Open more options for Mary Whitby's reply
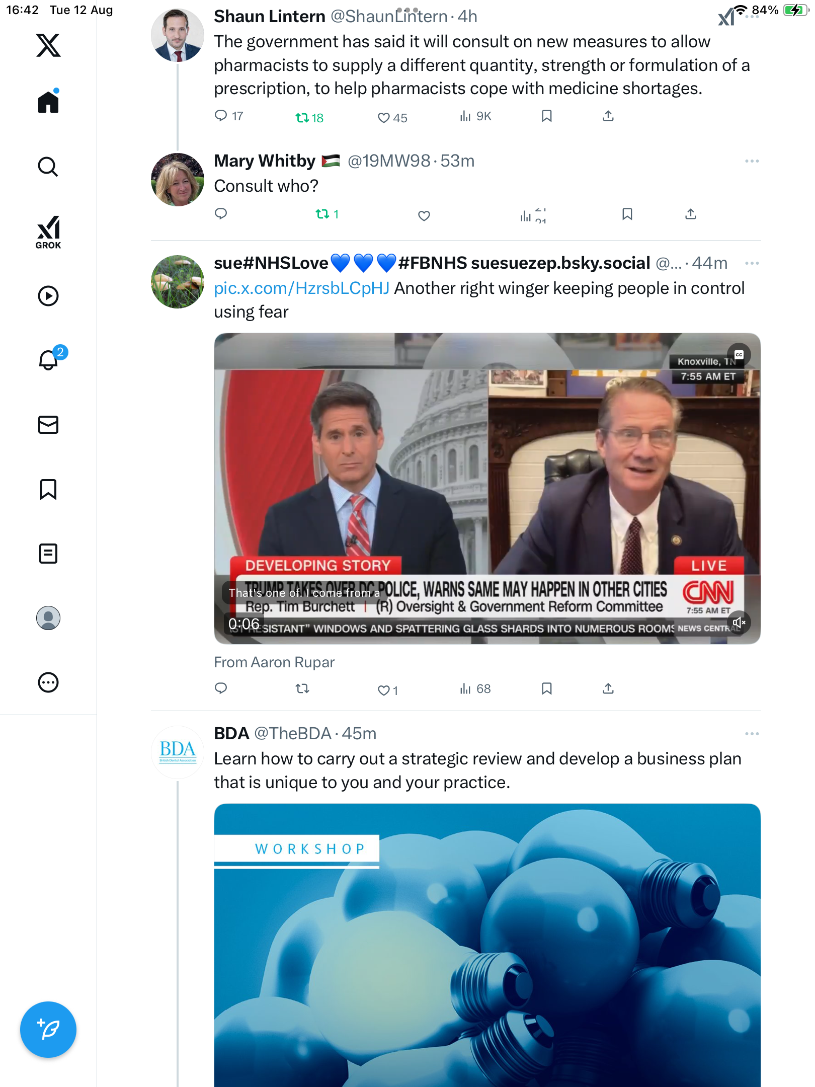The height and width of the screenshot is (1087, 815). click(752, 161)
